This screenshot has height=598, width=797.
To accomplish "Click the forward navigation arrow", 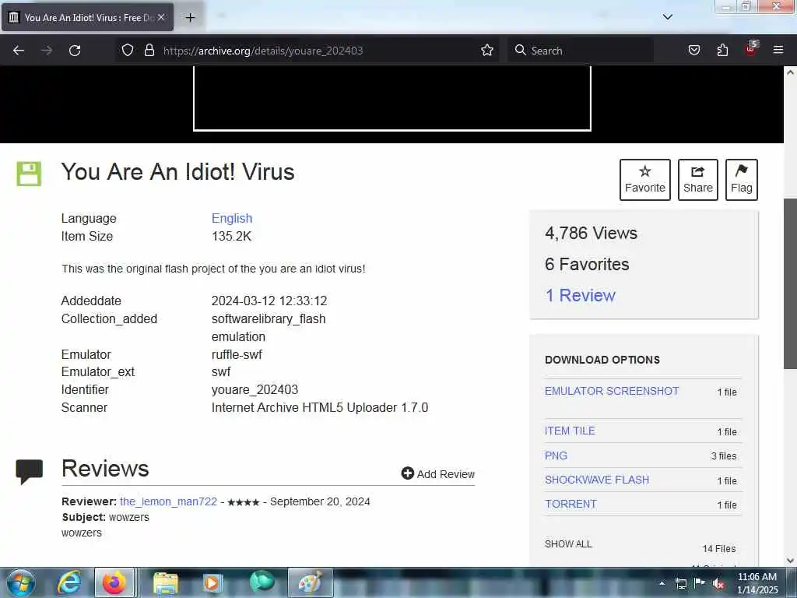I will (x=47, y=51).
